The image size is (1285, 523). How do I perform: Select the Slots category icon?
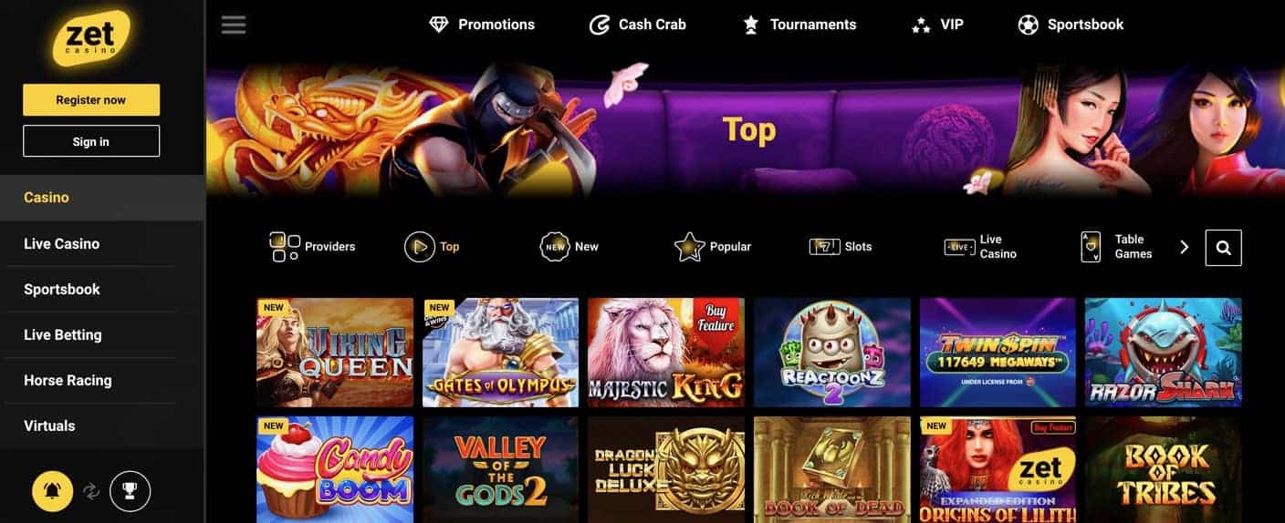click(x=824, y=247)
